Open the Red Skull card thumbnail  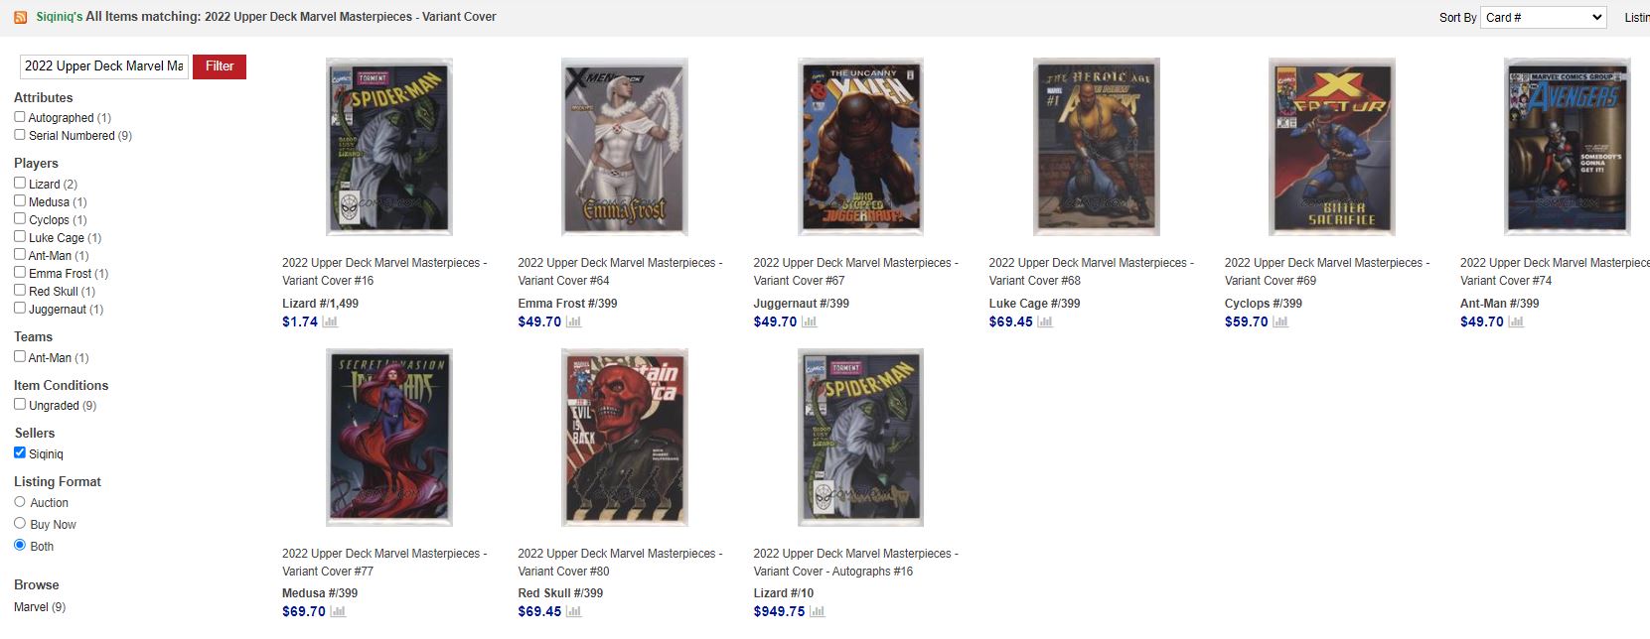[625, 438]
